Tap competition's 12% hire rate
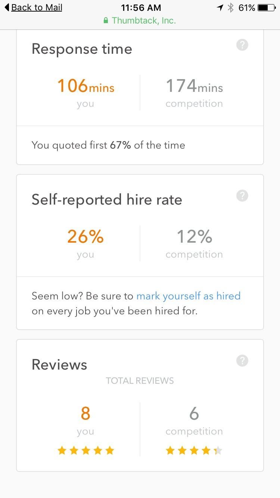Viewport: 280px width, 498px height. [194, 237]
